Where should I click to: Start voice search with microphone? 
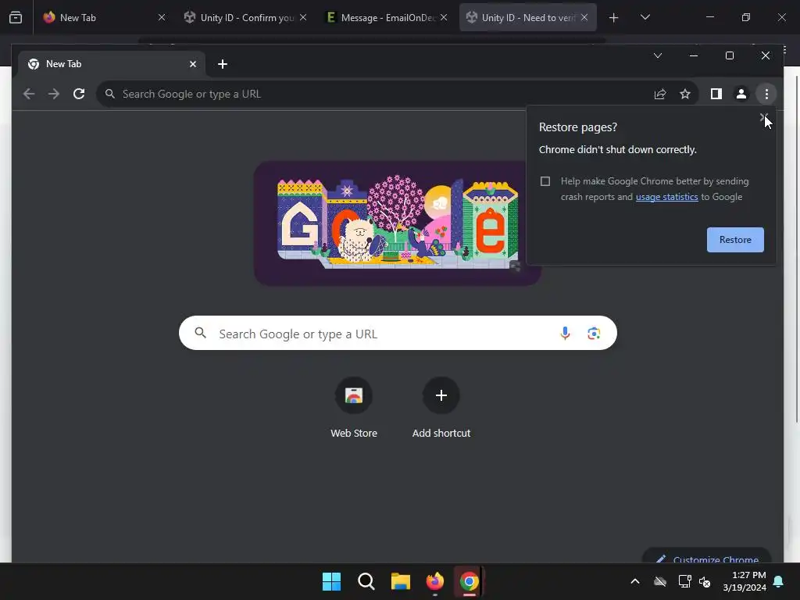pos(565,333)
